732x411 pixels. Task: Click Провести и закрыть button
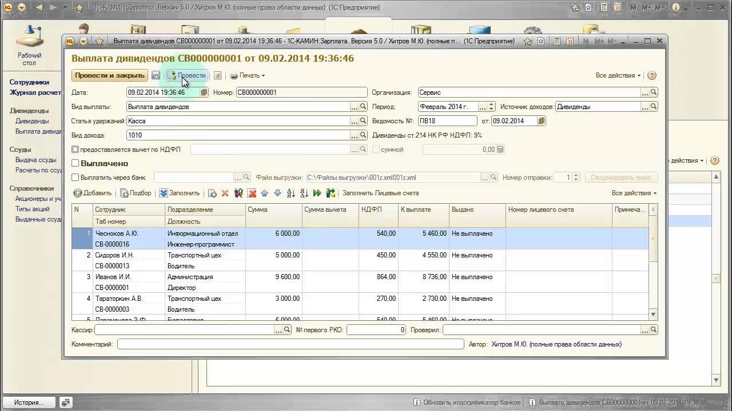tap(109, 75)
